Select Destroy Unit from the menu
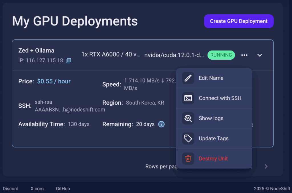 213,158
